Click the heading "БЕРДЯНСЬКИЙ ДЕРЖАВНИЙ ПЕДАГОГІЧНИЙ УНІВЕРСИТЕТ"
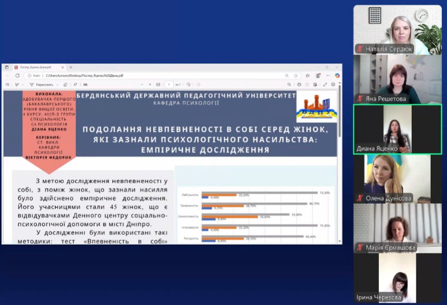The width and height of the screenshot is (447, 305). [x=186, y=96]
